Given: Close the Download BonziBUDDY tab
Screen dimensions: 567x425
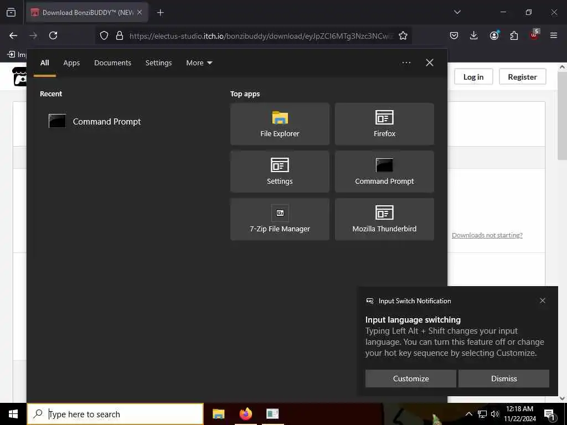Looking at the screenshot, I should (140, 12).
